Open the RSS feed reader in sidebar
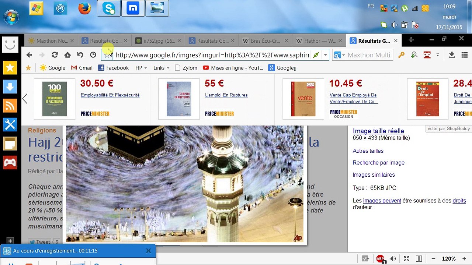 (x=10, y=106)
